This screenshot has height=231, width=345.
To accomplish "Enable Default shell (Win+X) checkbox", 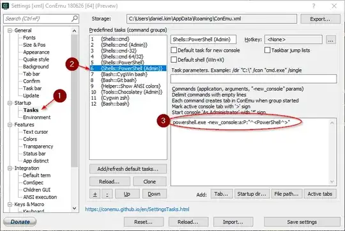I will (174, 60).
